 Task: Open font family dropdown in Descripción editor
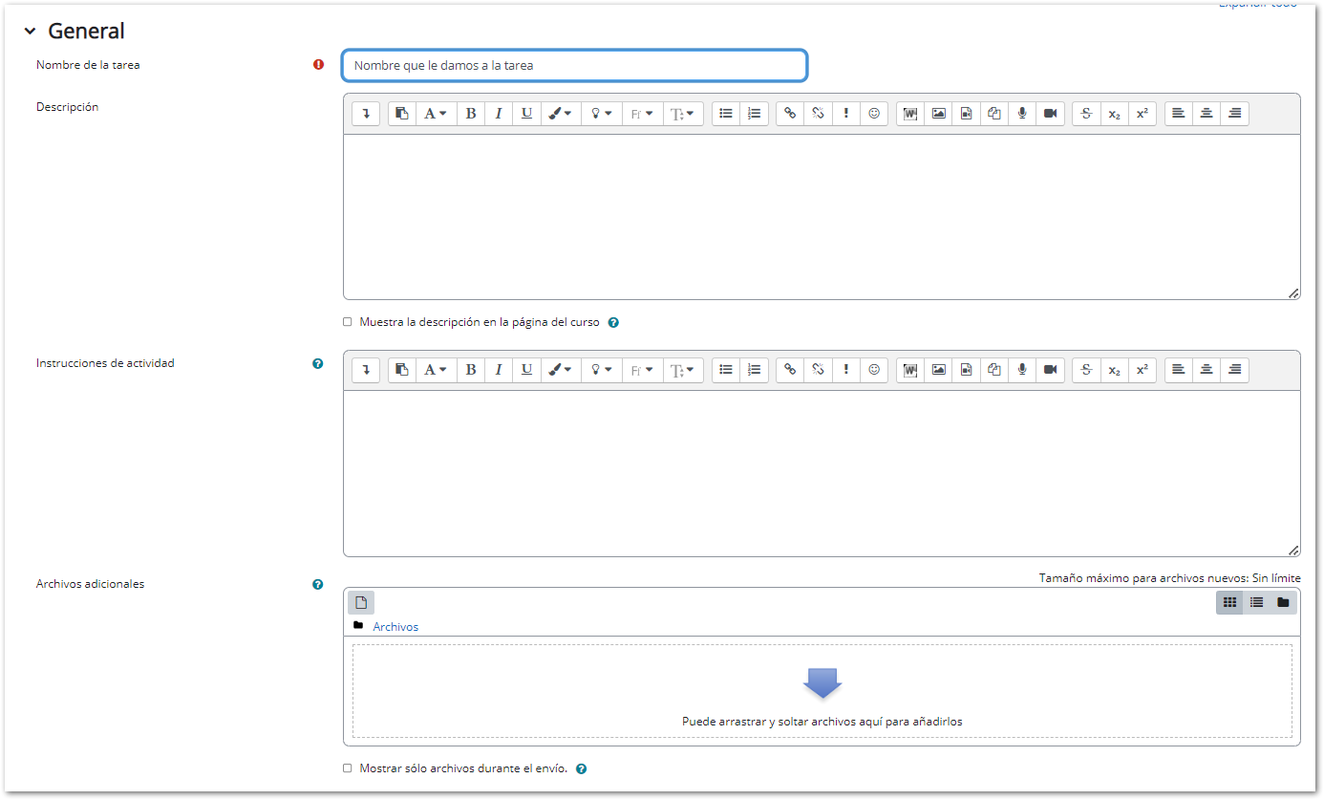[x=643, y=114]
